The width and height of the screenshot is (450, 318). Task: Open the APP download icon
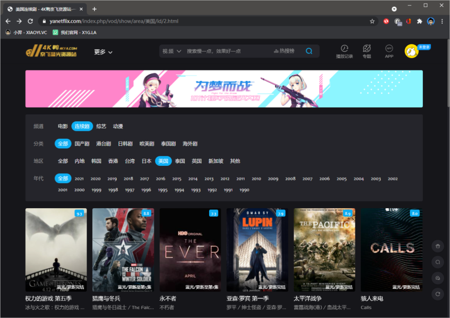389,52
